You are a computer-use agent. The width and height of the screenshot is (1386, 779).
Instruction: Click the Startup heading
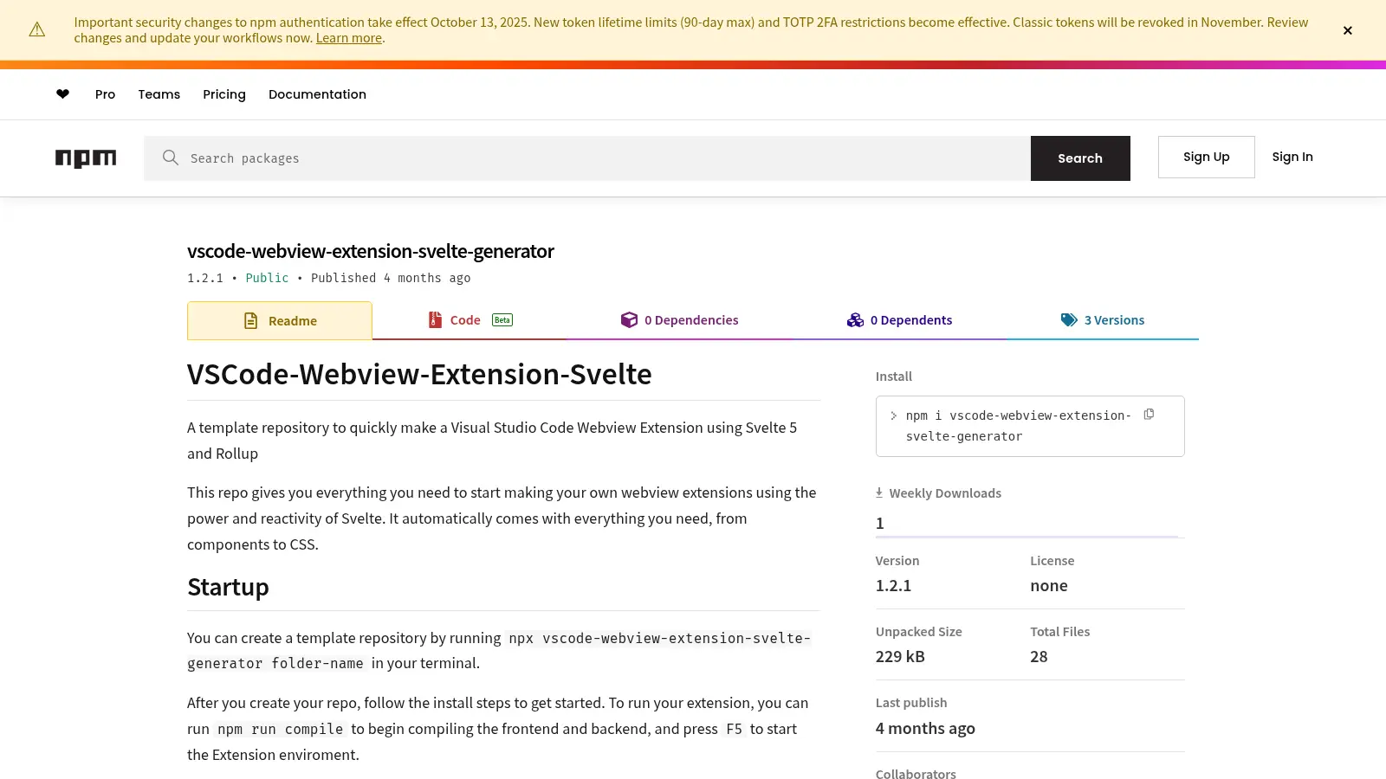point(228,587)
